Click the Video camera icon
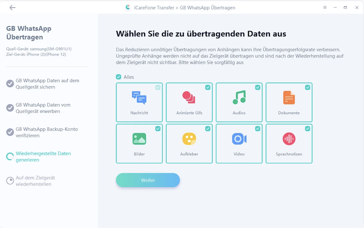 [x=239, y=139]
